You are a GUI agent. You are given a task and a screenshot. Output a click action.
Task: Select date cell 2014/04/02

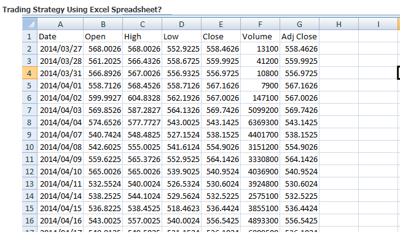pyautogui.click(x=60, y=98)
